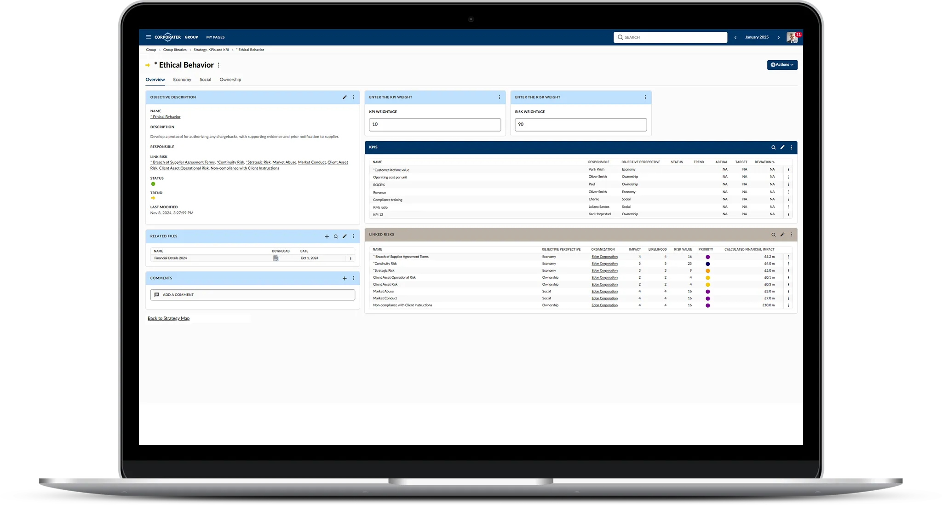
Task: Open the hamburger navigation menu
Action: click(x=149, y=37)
